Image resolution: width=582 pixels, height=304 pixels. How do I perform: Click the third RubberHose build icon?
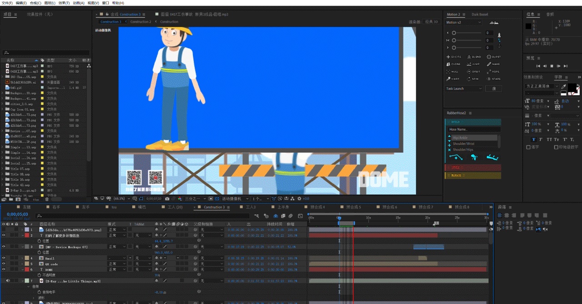coord(492,157)
